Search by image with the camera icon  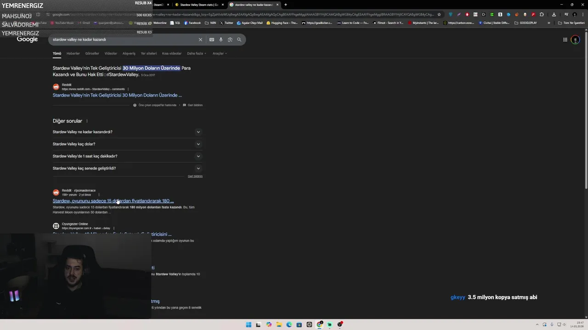point(230,39)
